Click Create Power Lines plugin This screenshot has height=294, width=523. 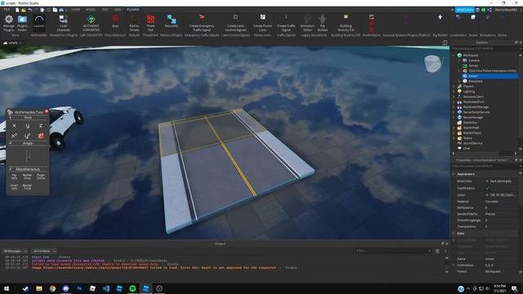point(262,23)
